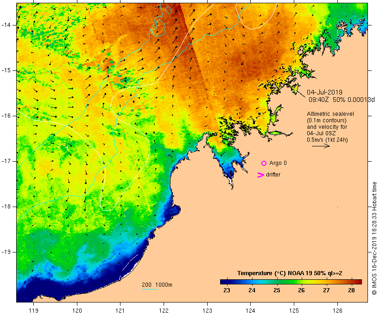
Task: Click the 121 longitude axis label
Action: point(120,310)
